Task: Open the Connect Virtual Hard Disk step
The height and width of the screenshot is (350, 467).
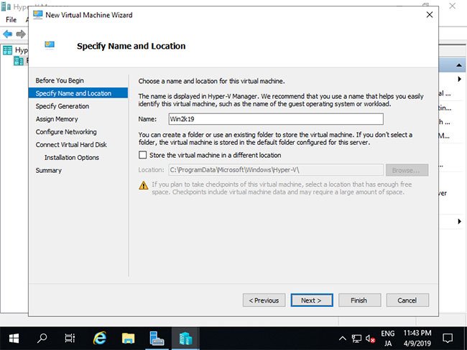Action: point(71,145)
